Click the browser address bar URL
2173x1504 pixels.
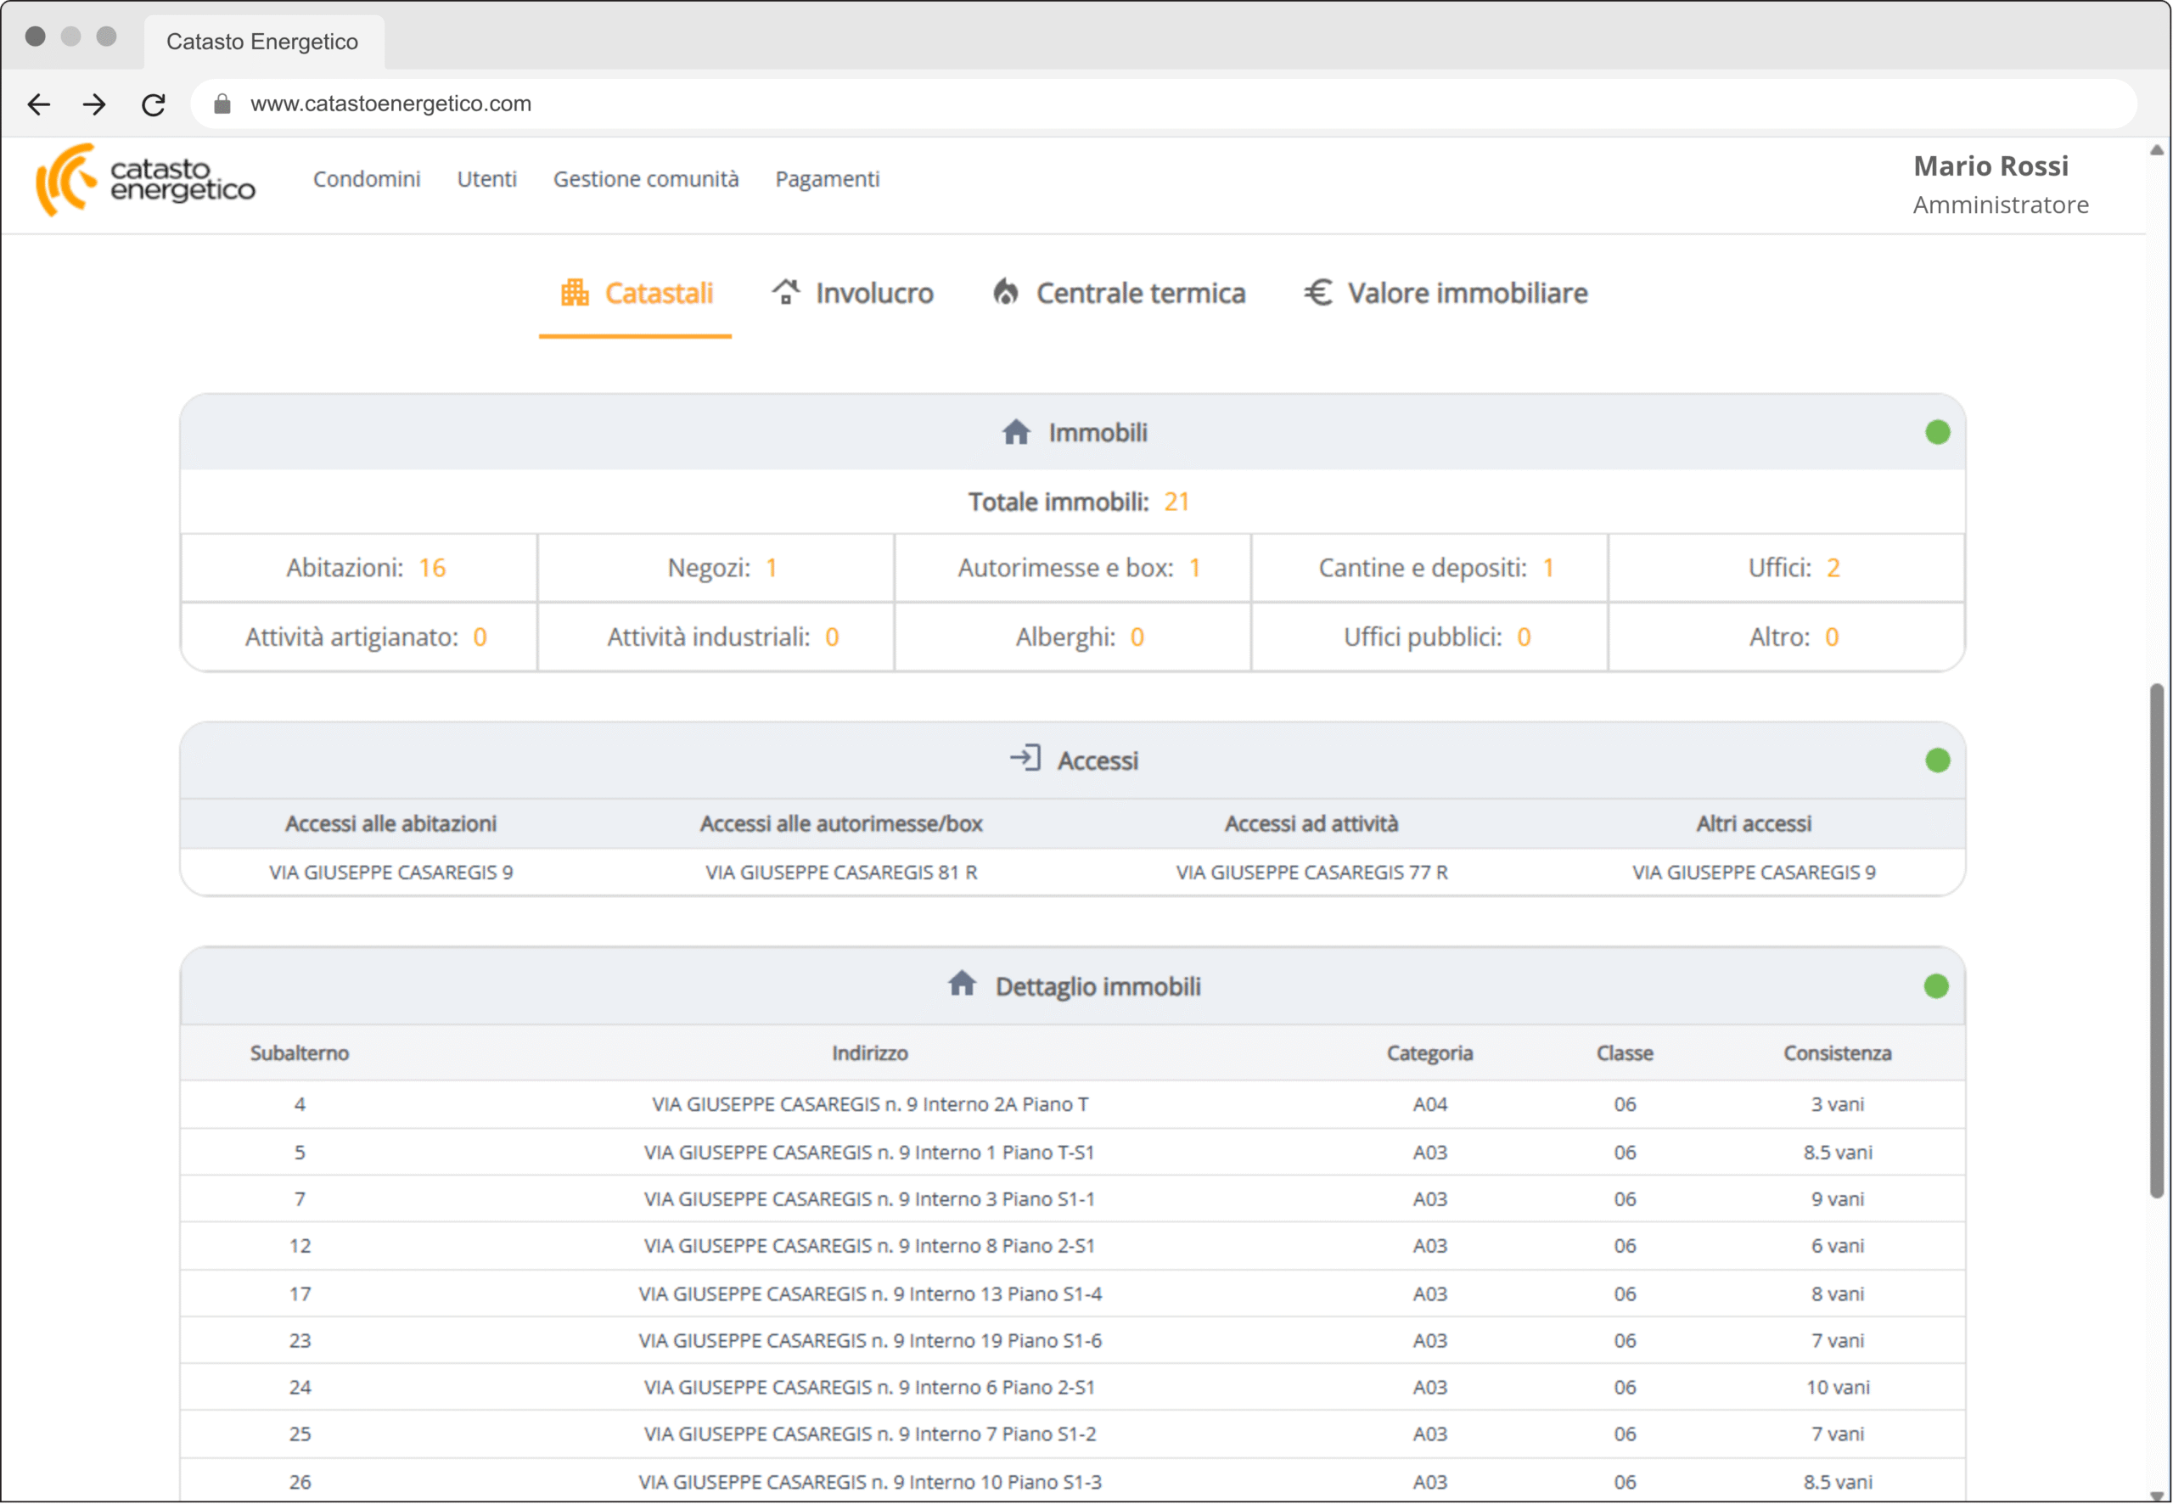coord(390,104)
